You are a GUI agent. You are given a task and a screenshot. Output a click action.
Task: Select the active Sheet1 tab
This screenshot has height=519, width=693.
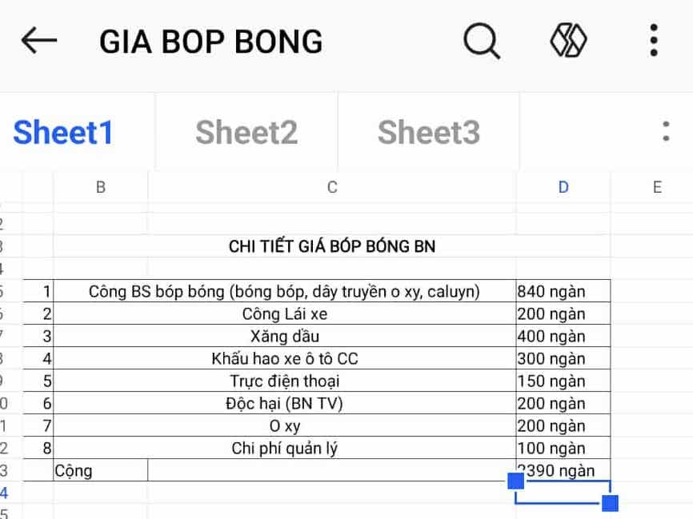(x=62, y=132)
